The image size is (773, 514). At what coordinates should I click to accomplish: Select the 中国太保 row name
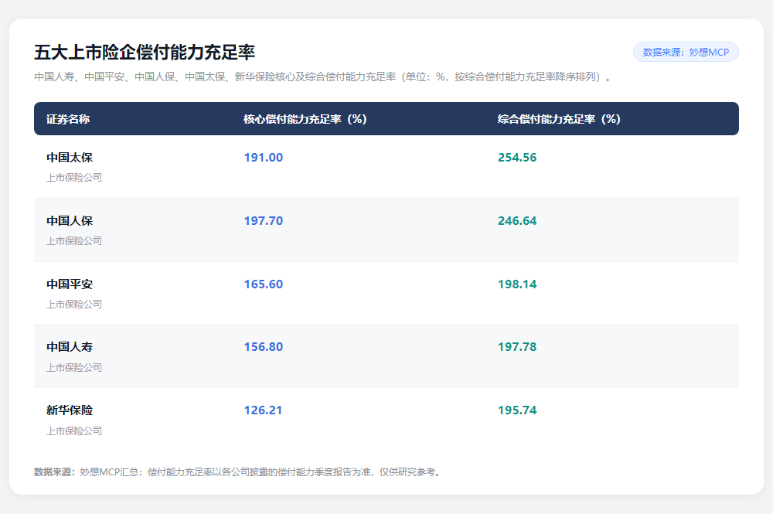coord(70,158)
